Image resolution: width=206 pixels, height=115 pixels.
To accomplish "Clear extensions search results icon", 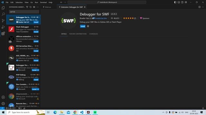I will click(34, 7).
